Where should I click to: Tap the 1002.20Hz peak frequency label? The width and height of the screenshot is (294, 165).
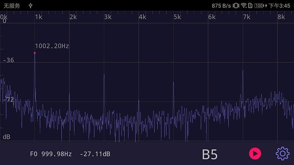coord(52,46)
